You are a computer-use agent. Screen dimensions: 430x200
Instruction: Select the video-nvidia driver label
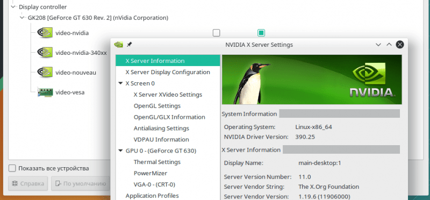tap(72, 33)
